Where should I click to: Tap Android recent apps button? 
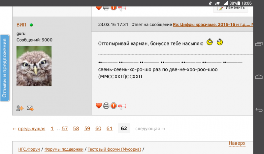coord(259,44)
